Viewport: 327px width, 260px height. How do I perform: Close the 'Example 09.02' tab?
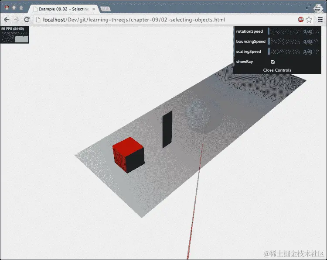click(x=94, y=9)
